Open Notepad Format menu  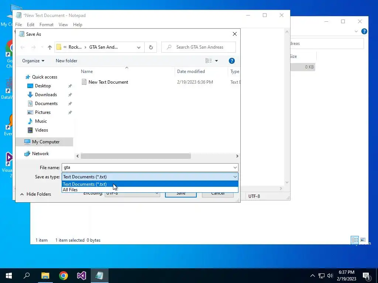click(x=46, y=25)
